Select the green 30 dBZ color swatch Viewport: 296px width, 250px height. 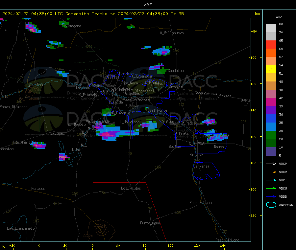coord(271,135)
